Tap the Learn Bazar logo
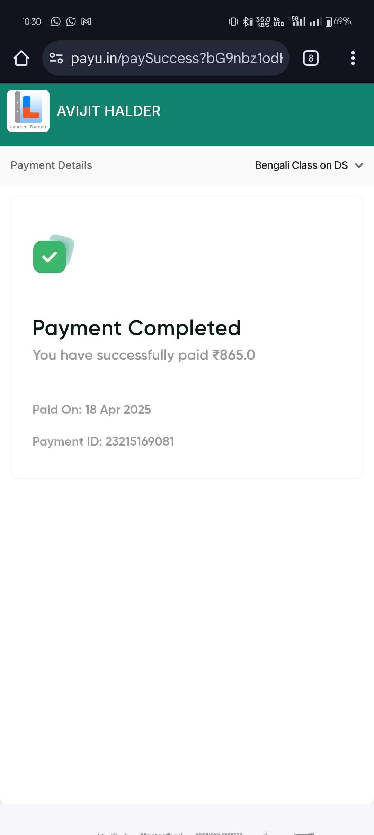The image size is (374, 835). point(28,111)
